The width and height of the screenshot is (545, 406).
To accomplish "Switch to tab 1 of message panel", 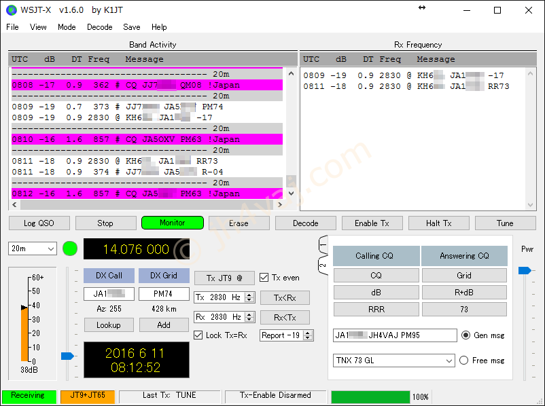I will [x=323, y=245].
